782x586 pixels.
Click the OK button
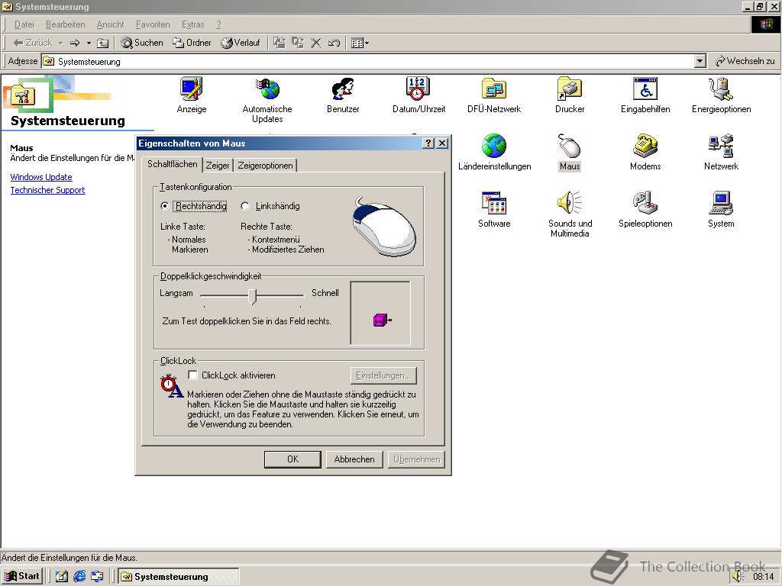[x=292, y=459]
